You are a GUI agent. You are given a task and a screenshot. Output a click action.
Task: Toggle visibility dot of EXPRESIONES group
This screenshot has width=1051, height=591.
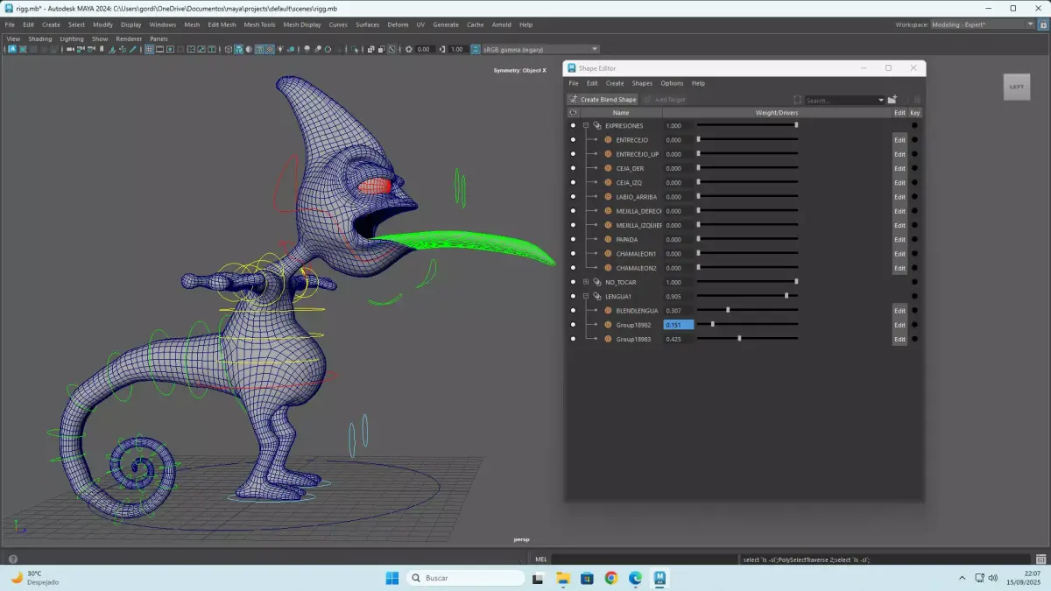(x=573, y=125)
